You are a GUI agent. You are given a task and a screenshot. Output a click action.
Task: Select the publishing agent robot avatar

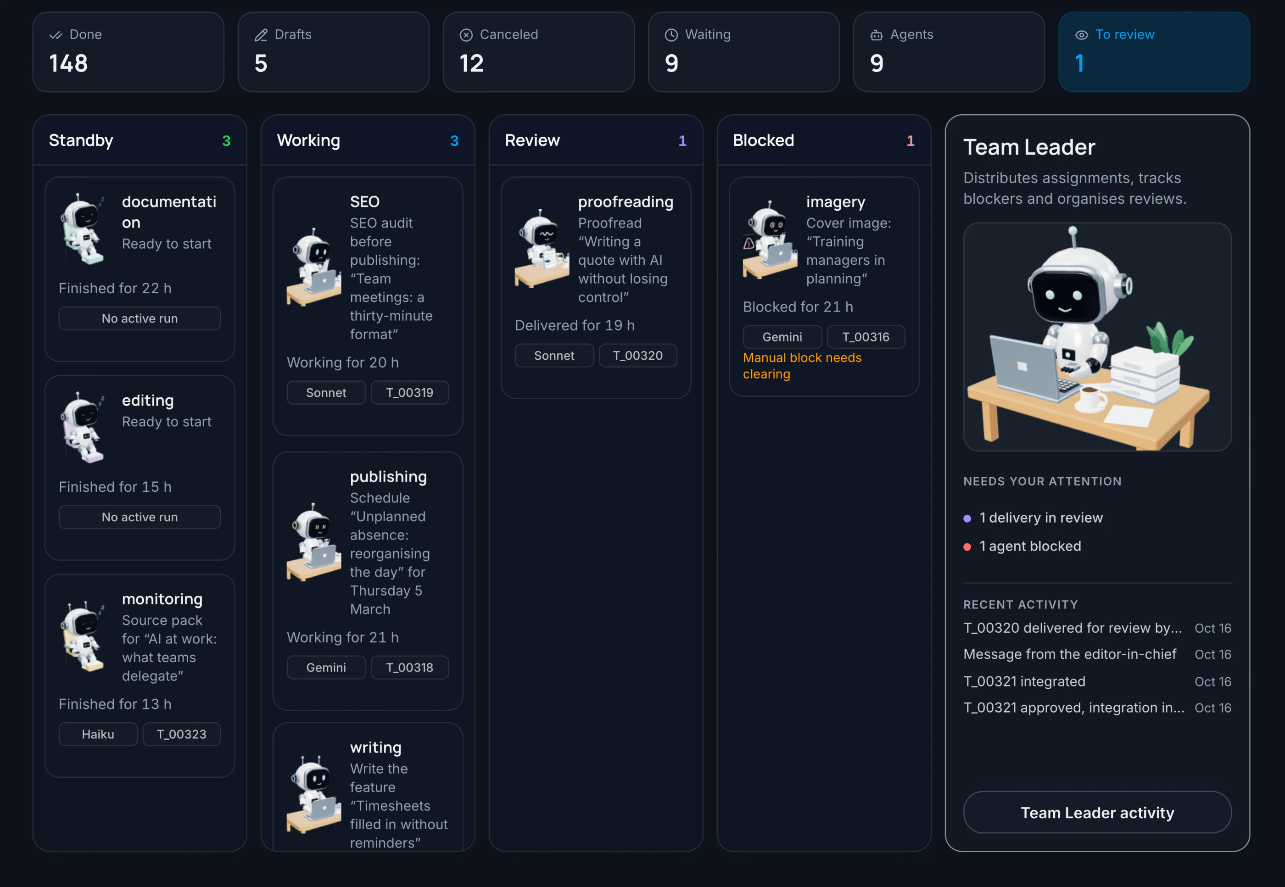click(x=314, y=542)
